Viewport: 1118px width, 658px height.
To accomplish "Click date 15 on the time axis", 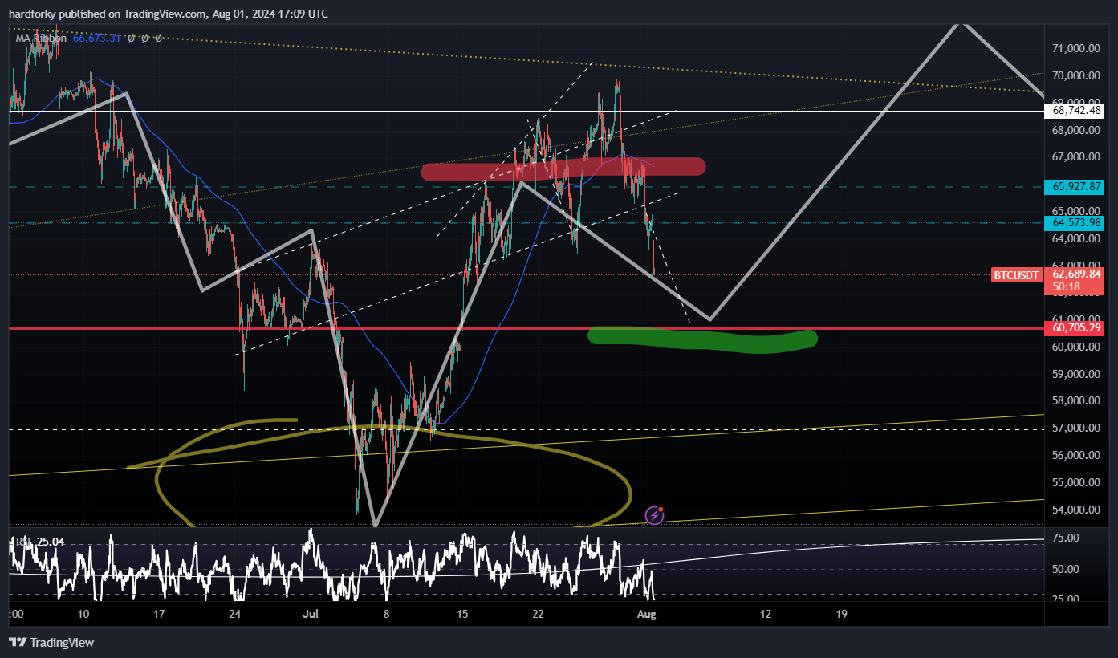I will click(x=462, y=614).
